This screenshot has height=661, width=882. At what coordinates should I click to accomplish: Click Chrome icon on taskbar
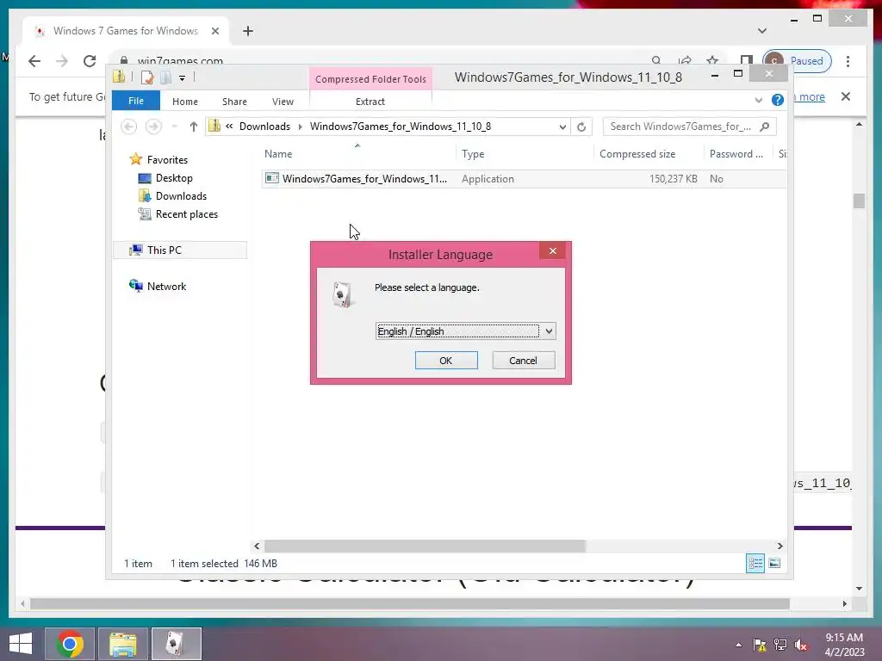(70, 644)
